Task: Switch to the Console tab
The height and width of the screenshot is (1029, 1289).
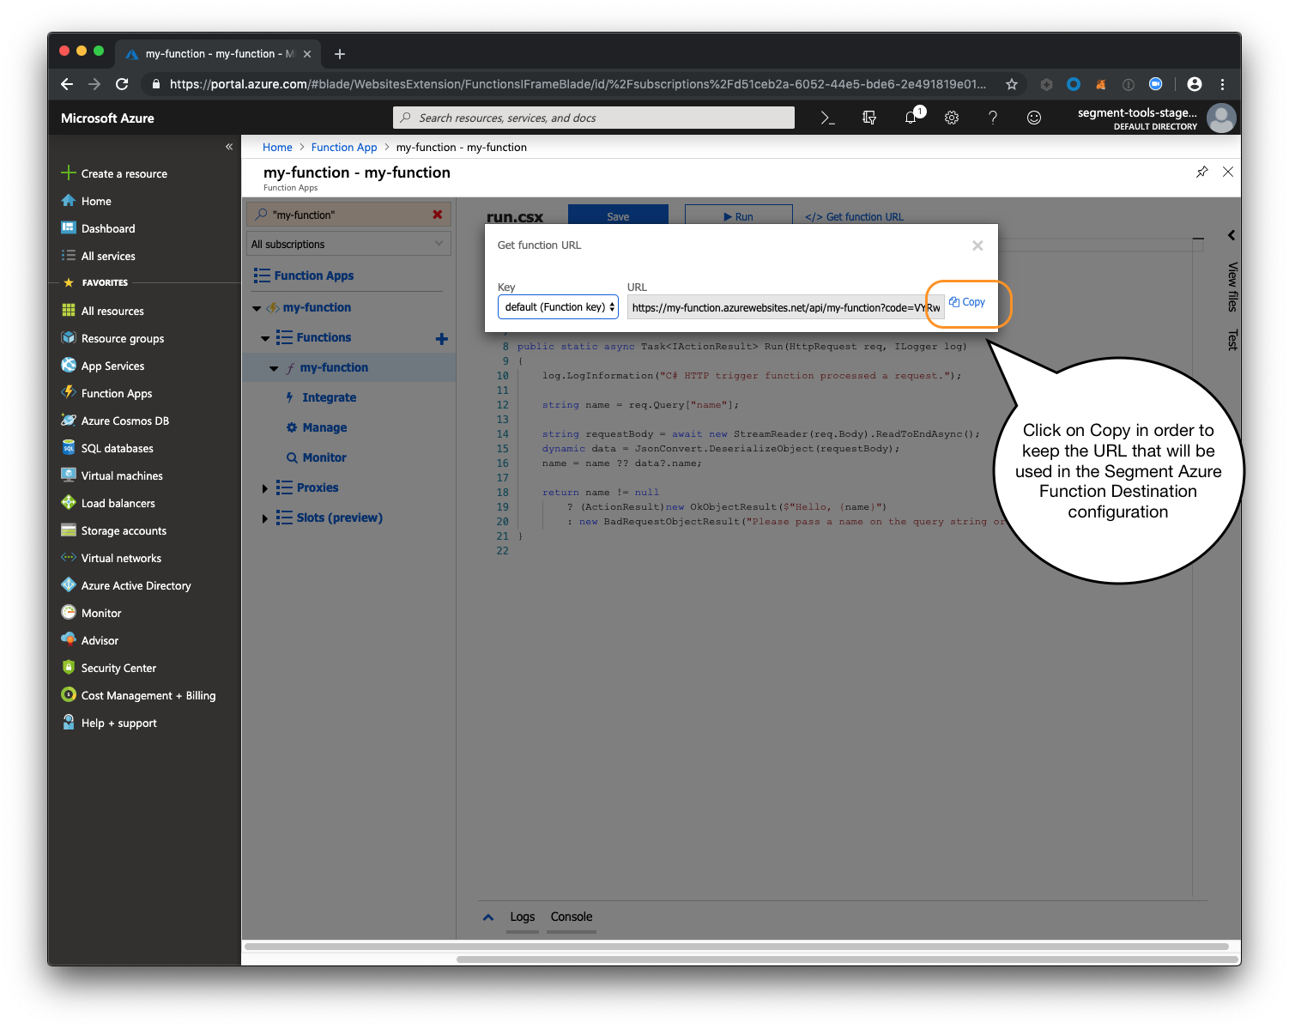Action: [571, 917]
